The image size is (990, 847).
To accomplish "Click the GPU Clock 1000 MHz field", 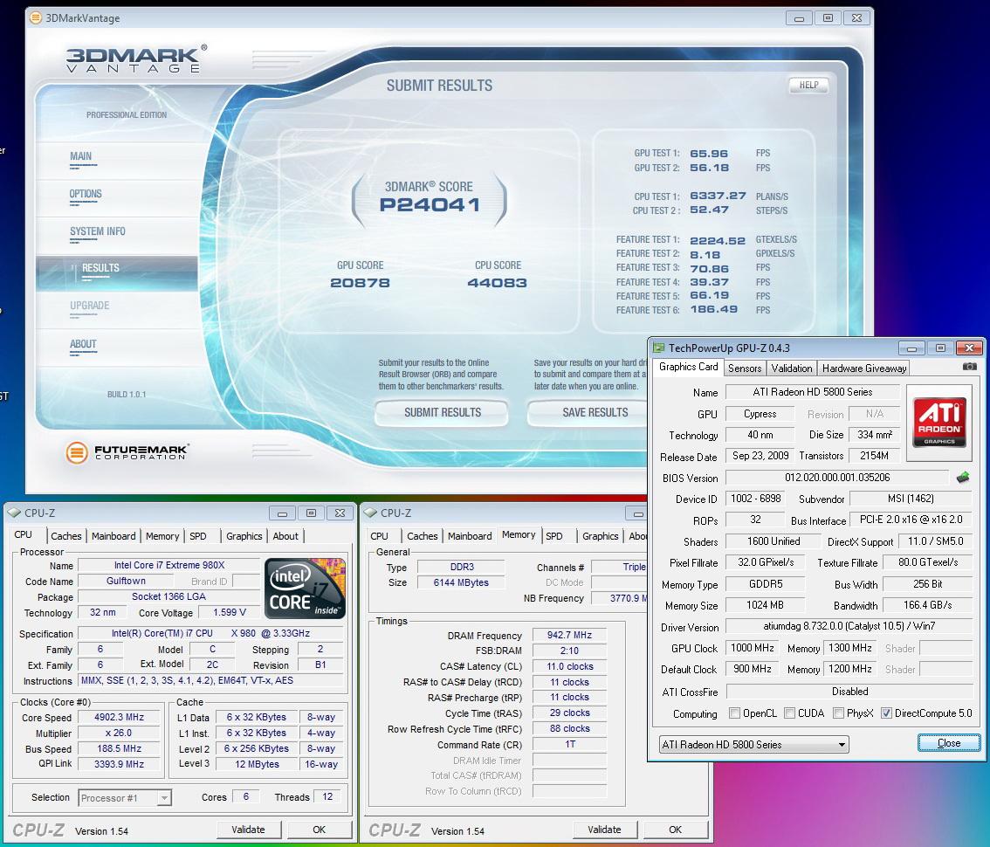I will pos(752,648).
